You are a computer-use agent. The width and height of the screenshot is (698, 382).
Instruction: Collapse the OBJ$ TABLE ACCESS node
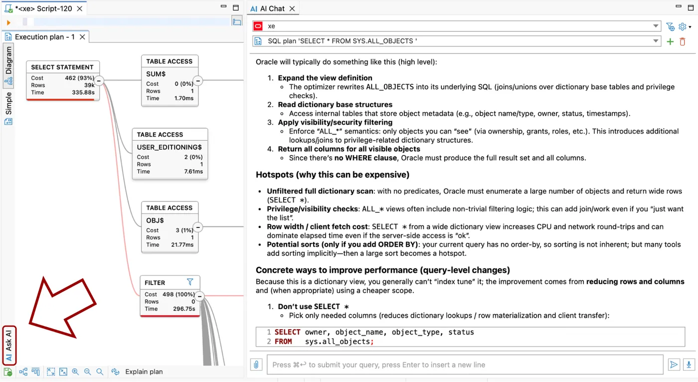pyautogui.click(x=198, y=227)
